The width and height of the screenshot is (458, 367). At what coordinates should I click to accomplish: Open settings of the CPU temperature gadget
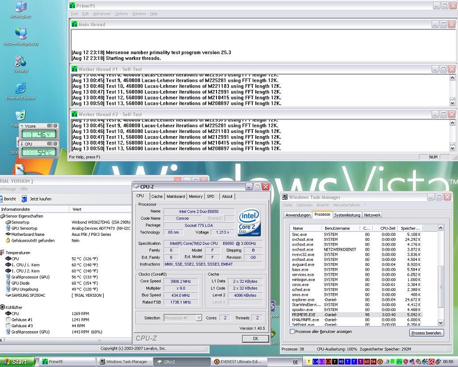click(x=50, y=144)
